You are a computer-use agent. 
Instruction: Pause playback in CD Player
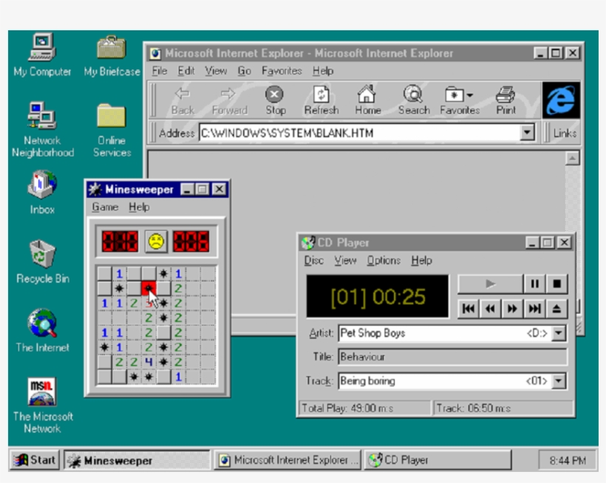pos(534,284)
